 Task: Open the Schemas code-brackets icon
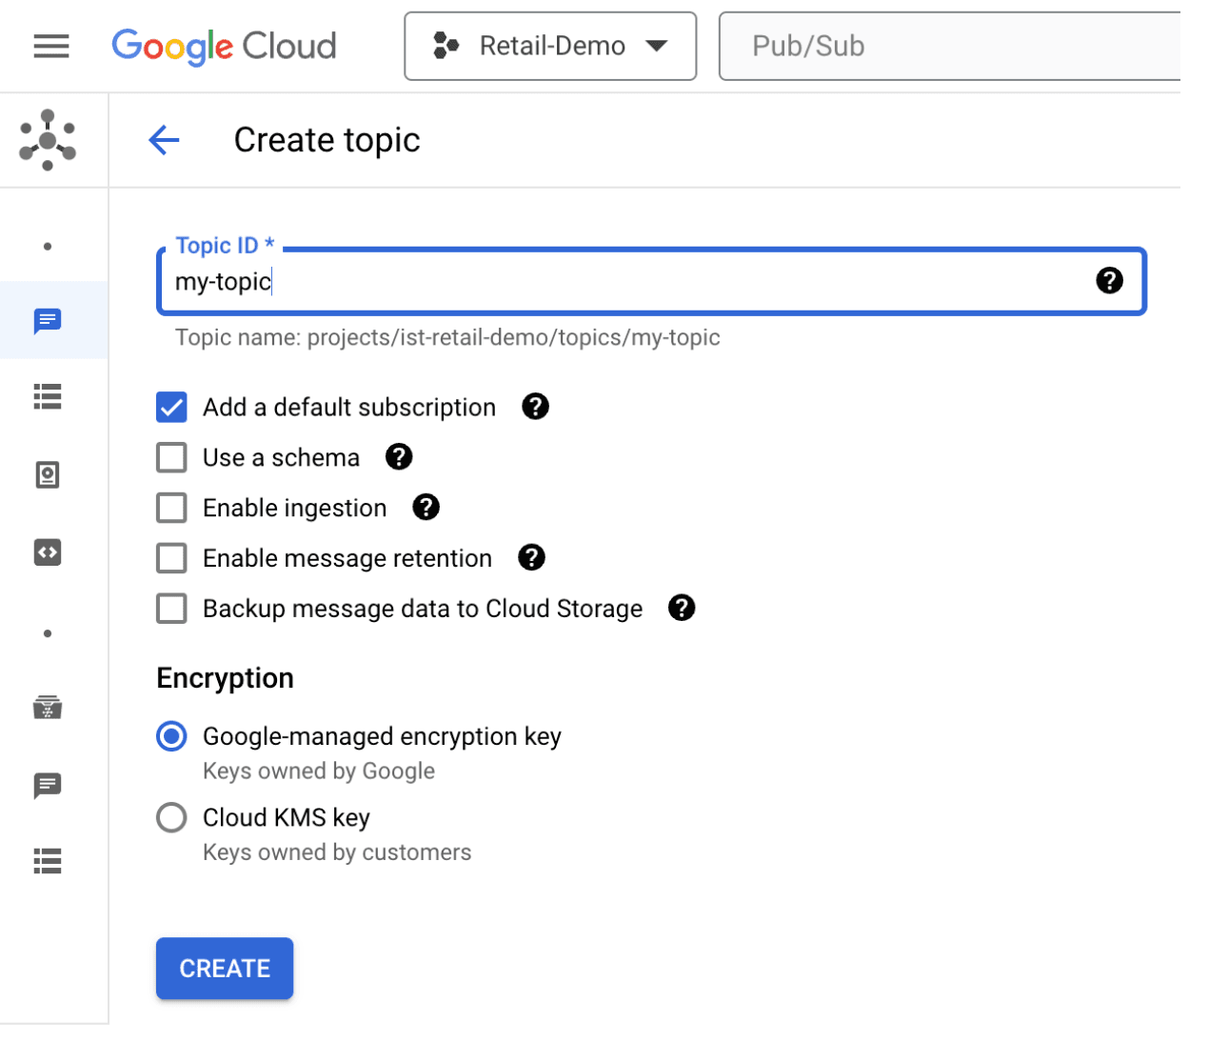point(48,552)
